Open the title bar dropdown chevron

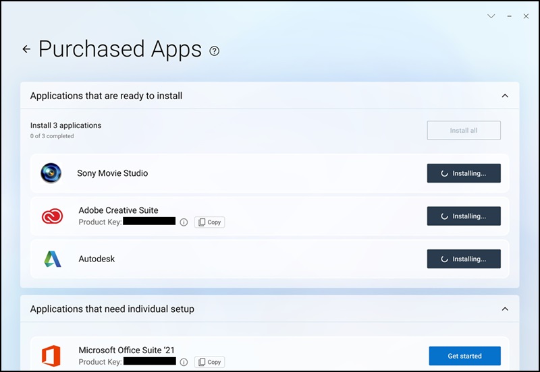coord(491,16)
